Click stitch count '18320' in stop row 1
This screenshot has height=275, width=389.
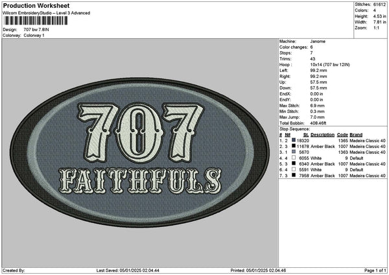[x=303, y=141]
